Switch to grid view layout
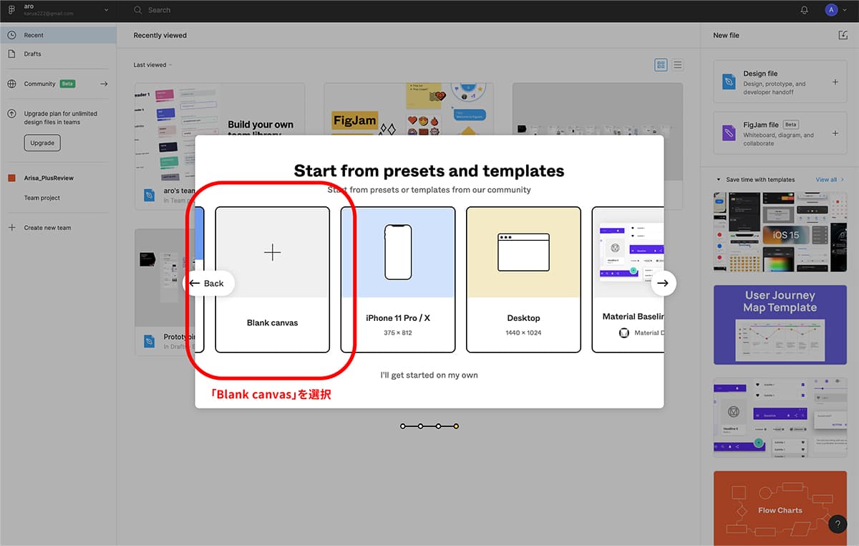 pos(661,65)
